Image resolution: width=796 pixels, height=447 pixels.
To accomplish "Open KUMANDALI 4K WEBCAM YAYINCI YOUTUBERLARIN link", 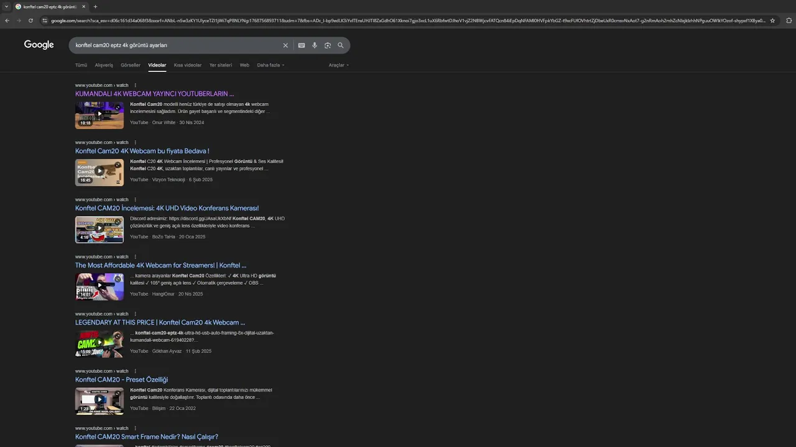I will pos(154,94).
